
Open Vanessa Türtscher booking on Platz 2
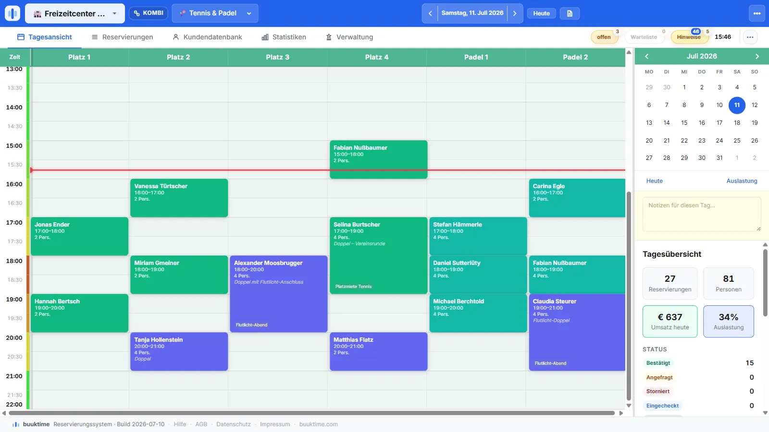pyautogui.click(x=179, y=198)
